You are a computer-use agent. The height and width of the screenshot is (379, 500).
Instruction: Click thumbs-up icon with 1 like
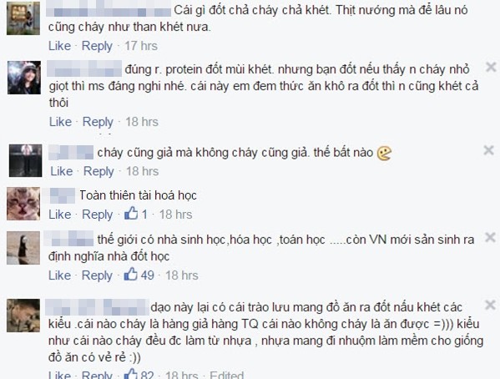click(131, 214)
